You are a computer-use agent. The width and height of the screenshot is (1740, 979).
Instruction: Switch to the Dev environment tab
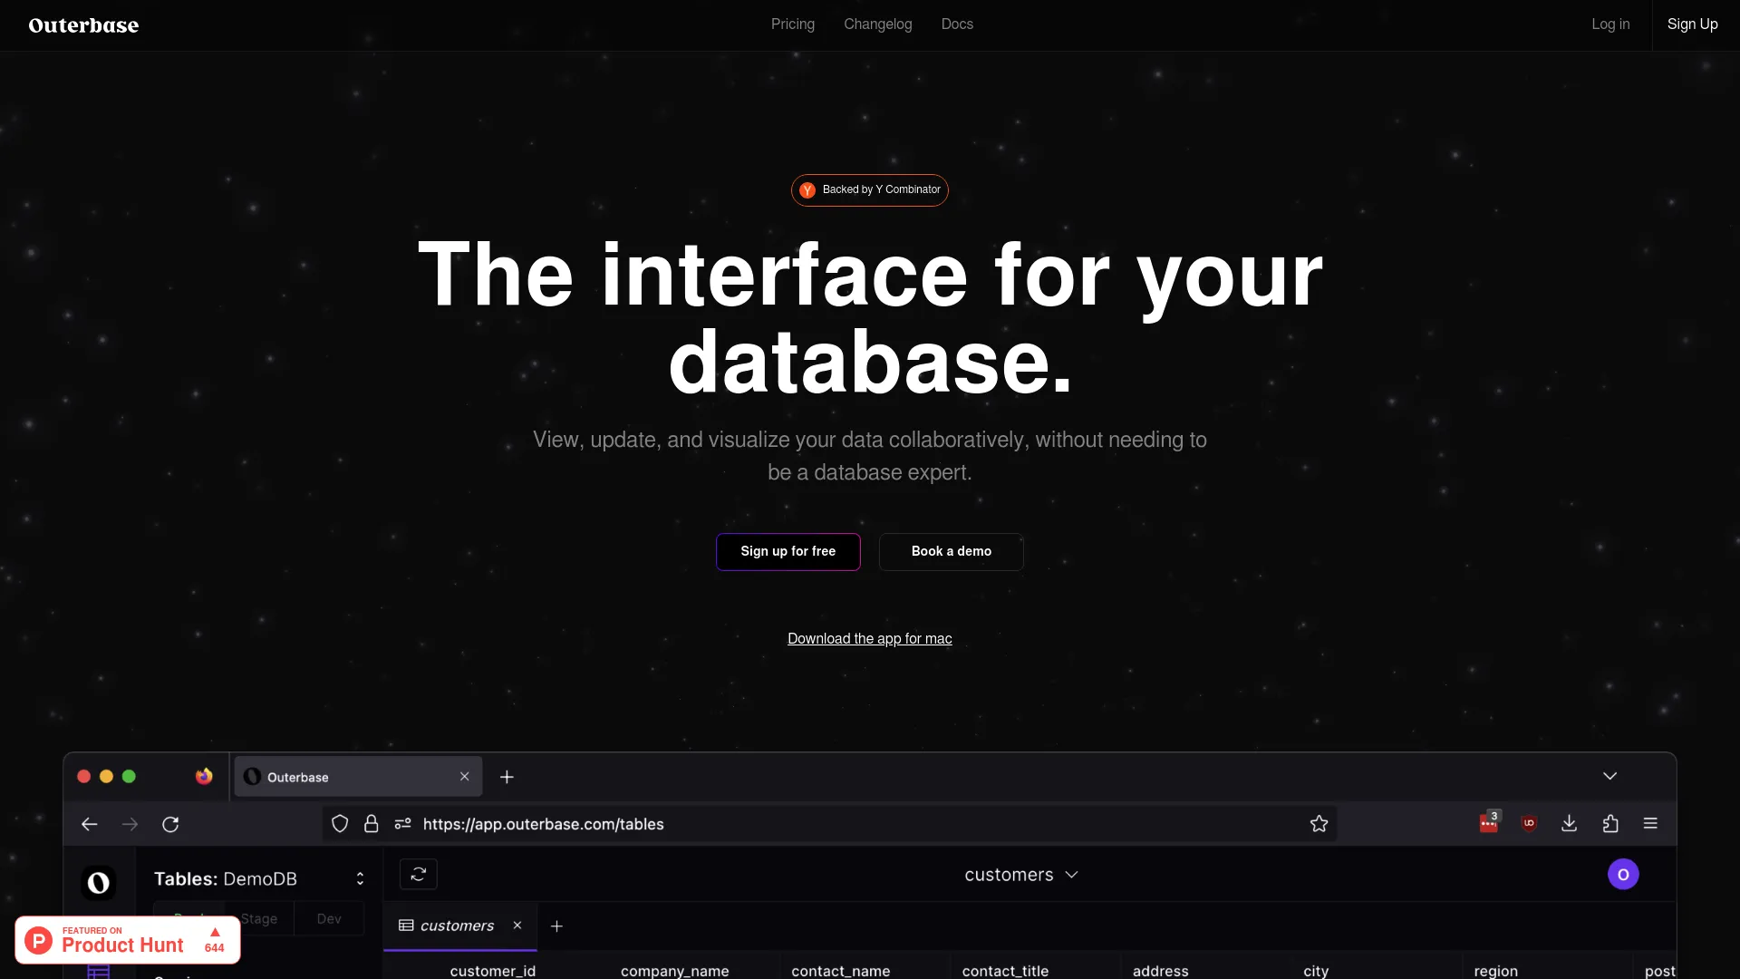coord(329,919)
